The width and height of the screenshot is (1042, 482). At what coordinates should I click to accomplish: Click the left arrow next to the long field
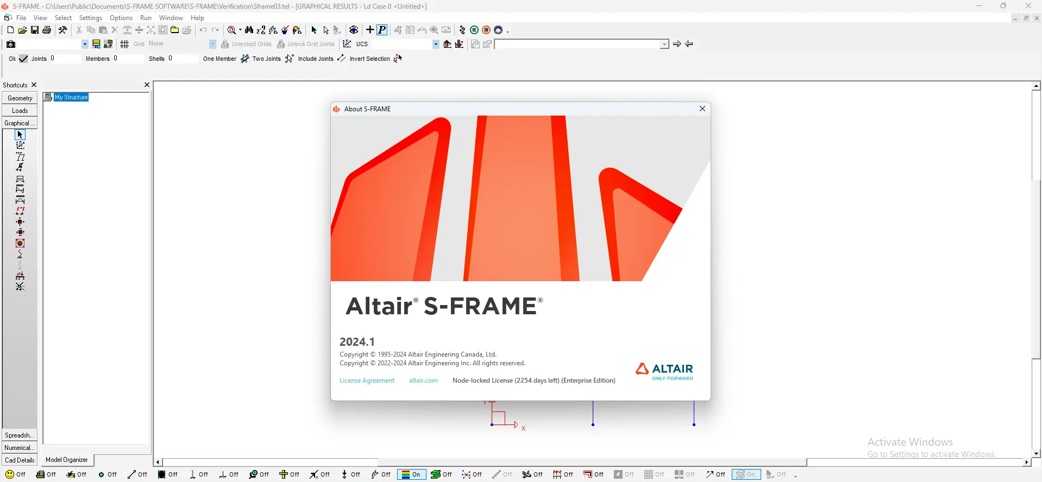click(689, 44)
